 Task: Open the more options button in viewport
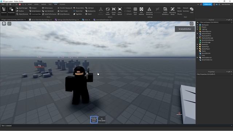191,24
